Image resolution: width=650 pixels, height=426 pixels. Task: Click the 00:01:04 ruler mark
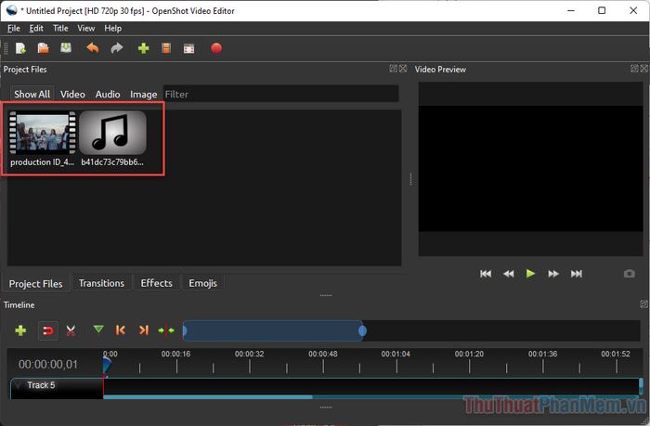coord(396,354)
